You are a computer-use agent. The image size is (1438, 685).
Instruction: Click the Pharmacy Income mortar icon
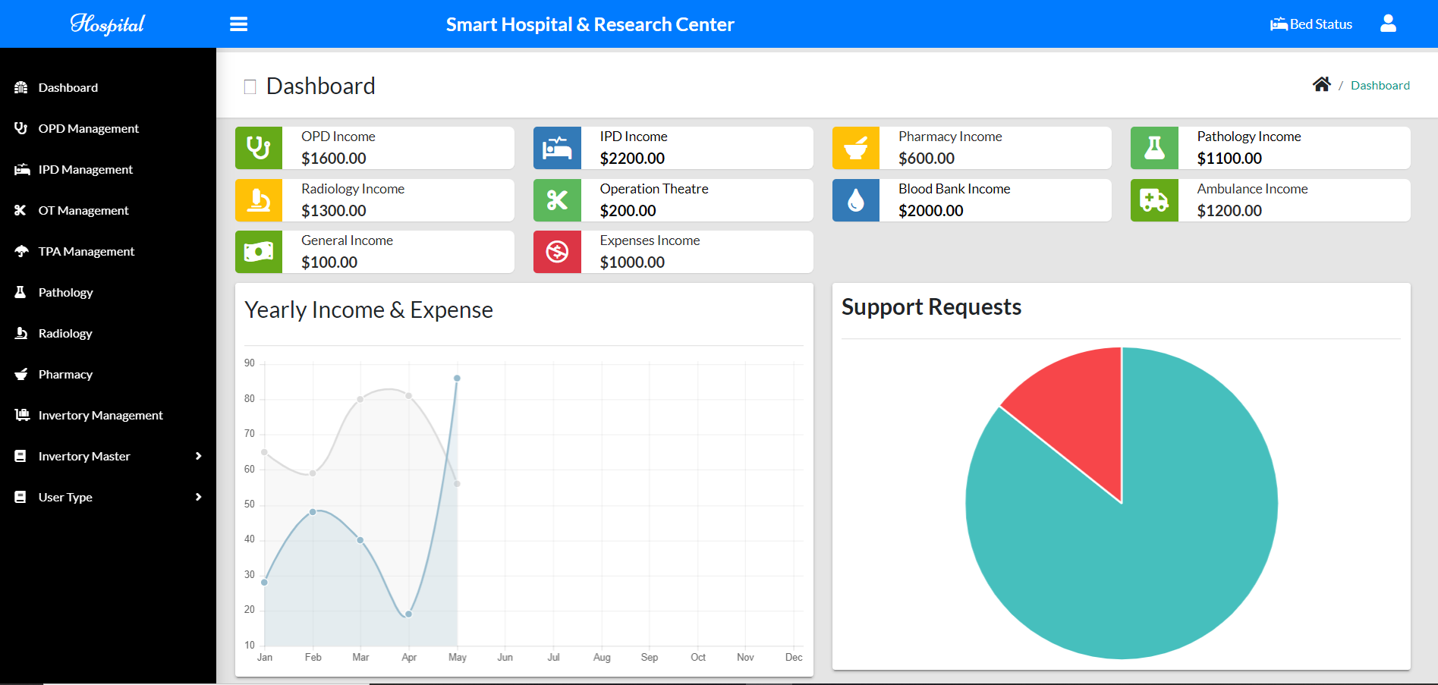[856, 148]
